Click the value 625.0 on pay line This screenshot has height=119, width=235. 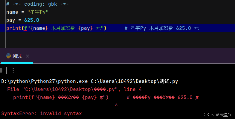coord(32,20)
